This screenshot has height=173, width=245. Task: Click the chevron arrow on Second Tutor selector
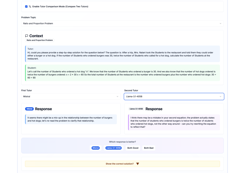(x=220, y=96)
